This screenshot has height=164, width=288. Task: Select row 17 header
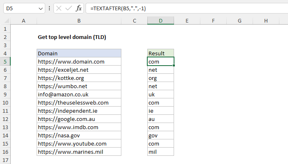click(5, 160)
